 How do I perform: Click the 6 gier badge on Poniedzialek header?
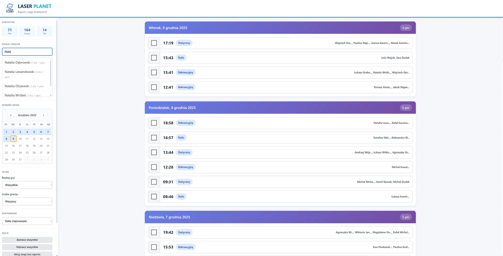(x=406, y=108)
